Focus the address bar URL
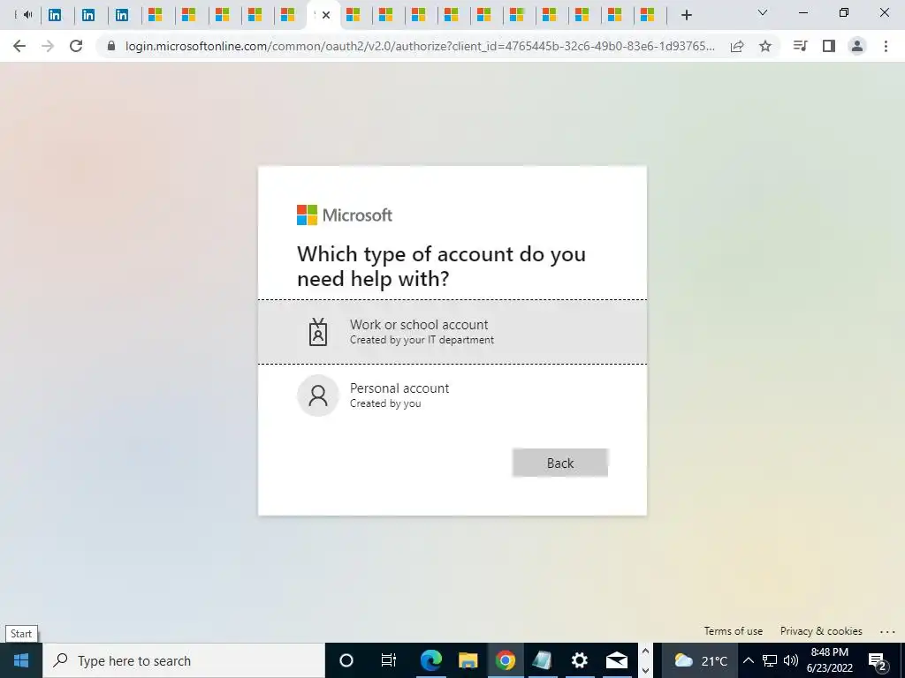 click(x=420, y=46)
